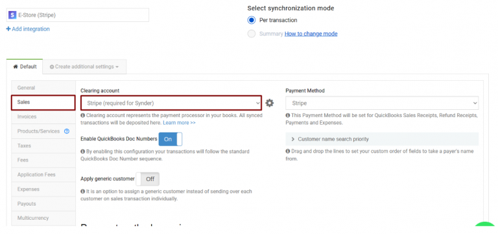Image resolution: width=498 pixels, height=234 pixels.
Task: Switch to the Default tab
Action: coord(25,67)
